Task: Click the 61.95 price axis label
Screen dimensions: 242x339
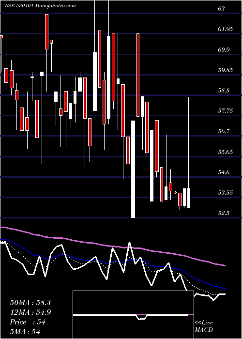Action: pyautogui.click(x=226, y=29)
